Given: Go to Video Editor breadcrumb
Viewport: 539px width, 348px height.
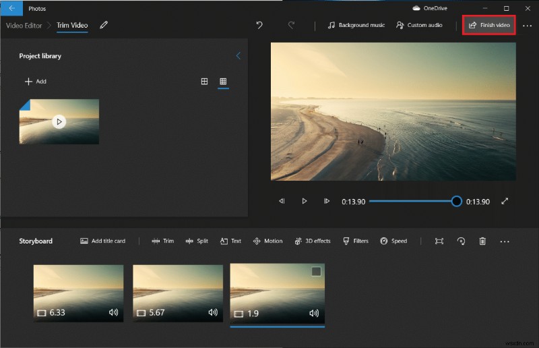Looking at the screenshot, I should point(24,25).
